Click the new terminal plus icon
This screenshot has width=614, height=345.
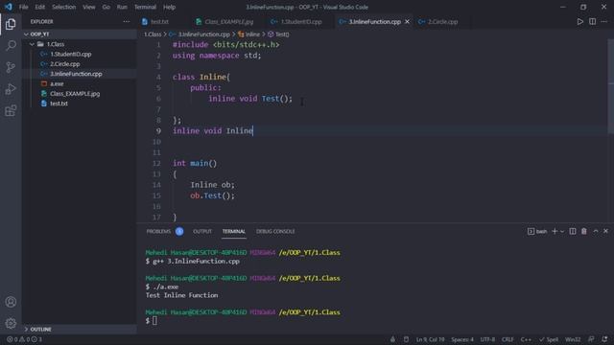point(555,231)
